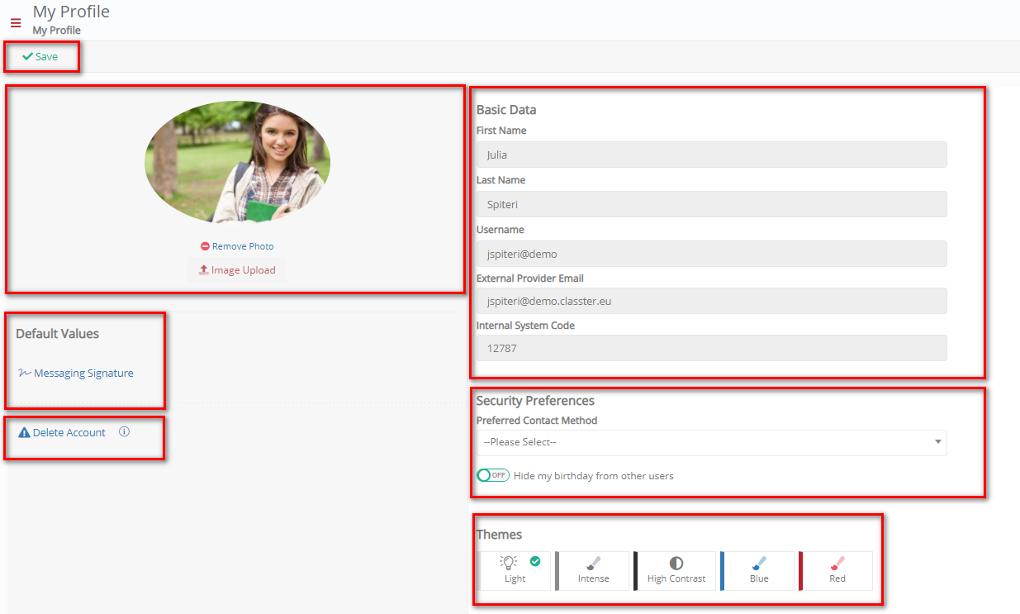
Task: Toggle Hide my birthday from other users
Action: point(493,475)
